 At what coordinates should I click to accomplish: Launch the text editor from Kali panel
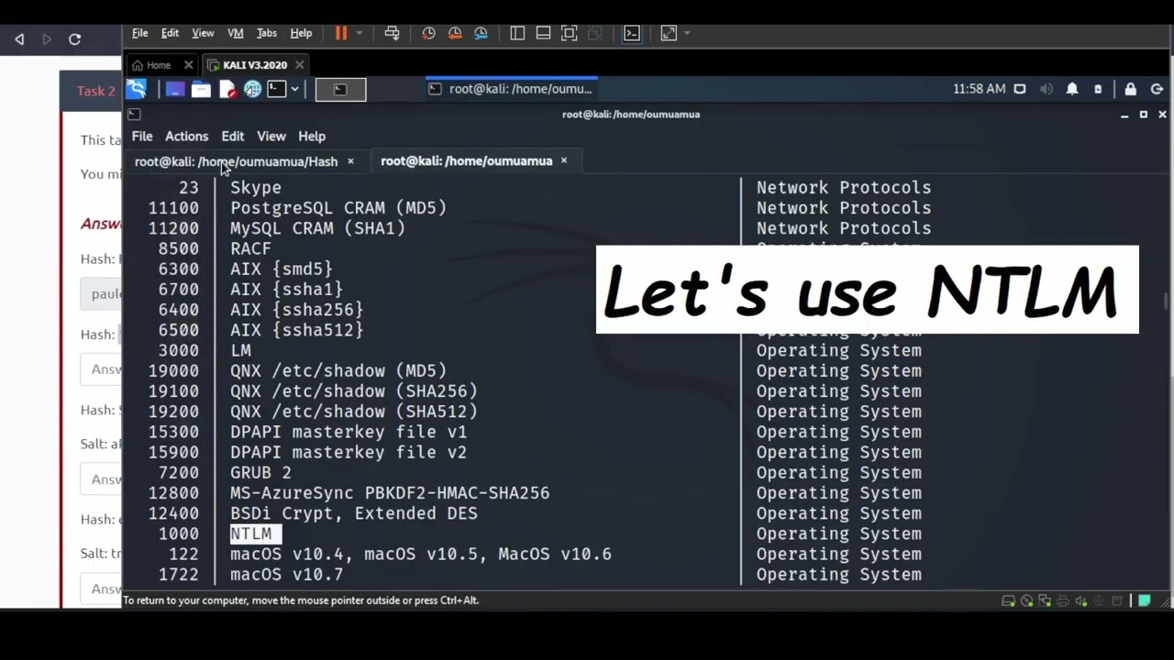click(x=227, y=89)
